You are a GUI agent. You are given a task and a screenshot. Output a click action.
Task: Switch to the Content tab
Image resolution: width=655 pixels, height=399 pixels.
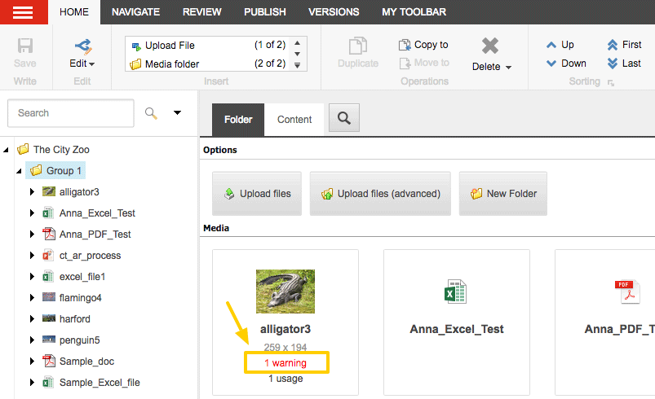pyautogui.click(x=294, y=120)
